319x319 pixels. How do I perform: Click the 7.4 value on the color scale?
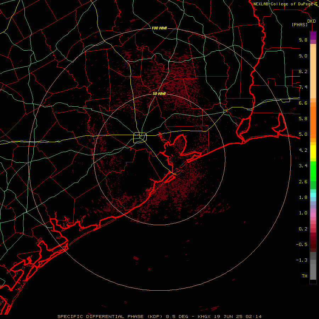point(303,87)
